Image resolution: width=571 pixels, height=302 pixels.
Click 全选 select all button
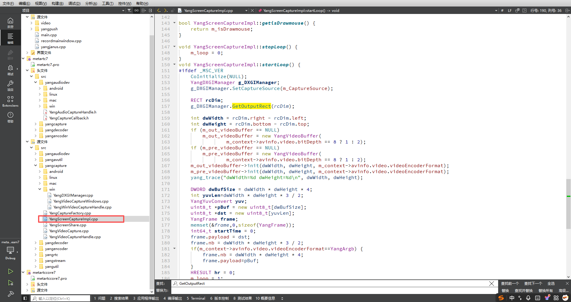(551, 284)
